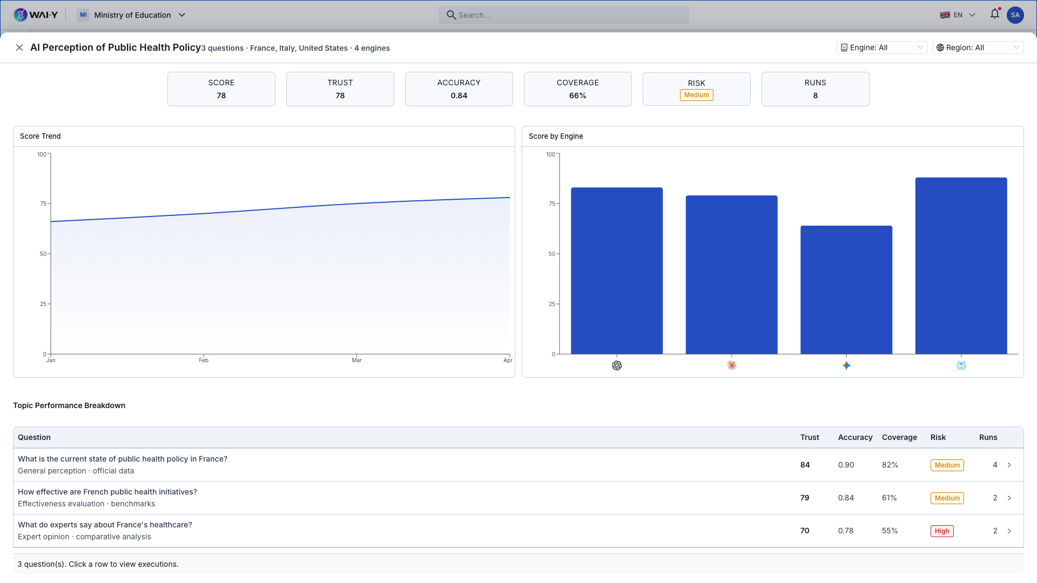Expand the experts healthcare question row
Image resolution: width=1037 pixels, height=583 pixels.
(1011, 531)
